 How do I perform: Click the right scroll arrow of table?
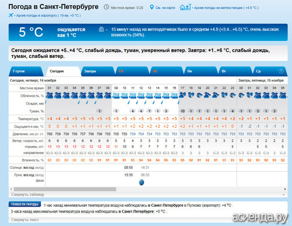point(285,189)
